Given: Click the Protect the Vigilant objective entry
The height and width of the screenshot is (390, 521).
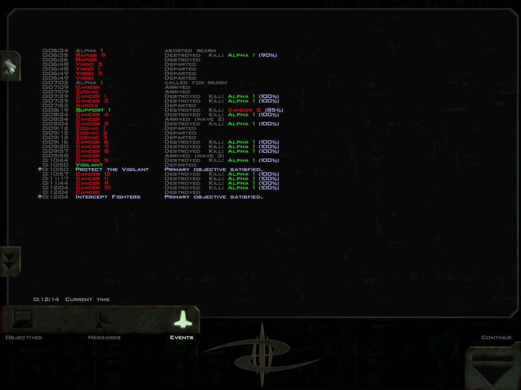Looking at the screenshot, I should (x=112, y=170).
